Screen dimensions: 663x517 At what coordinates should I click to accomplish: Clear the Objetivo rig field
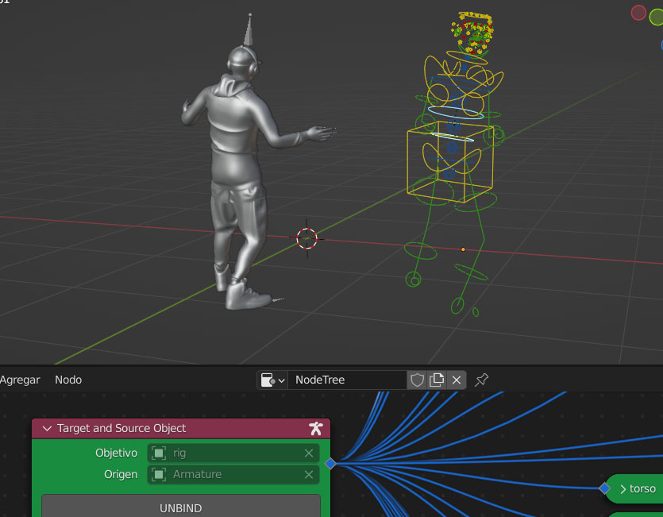[309, 453]
